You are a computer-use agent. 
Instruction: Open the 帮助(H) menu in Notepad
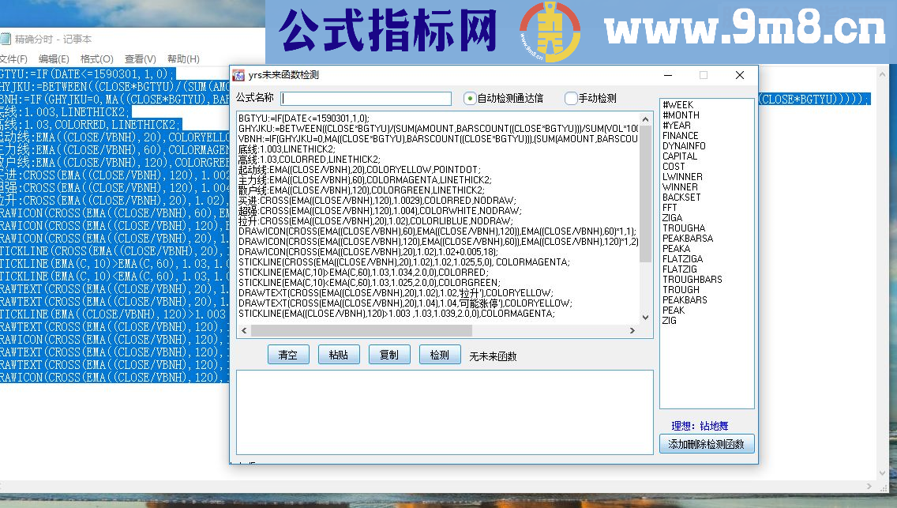pyautogui.click(x=182, y=58)
